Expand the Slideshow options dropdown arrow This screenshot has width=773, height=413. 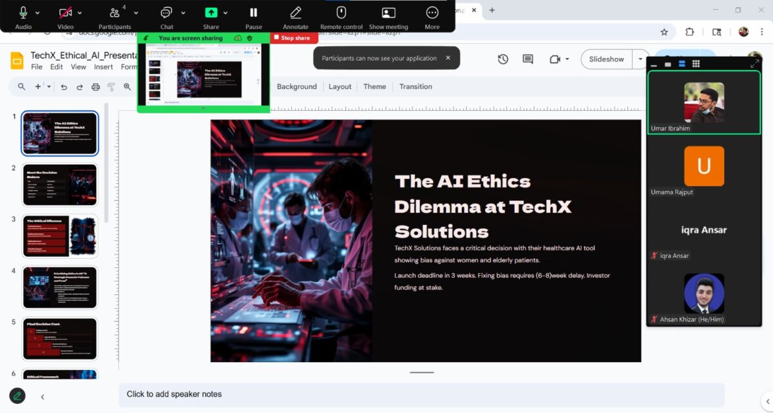pyautogui.click(x=640, y=59)
